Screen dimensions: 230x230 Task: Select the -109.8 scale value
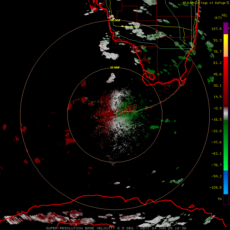(215, 188)
